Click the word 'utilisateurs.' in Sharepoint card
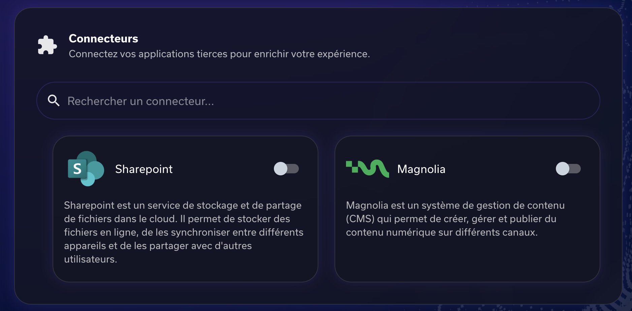632x311 pixels. (x=91, y=260)
